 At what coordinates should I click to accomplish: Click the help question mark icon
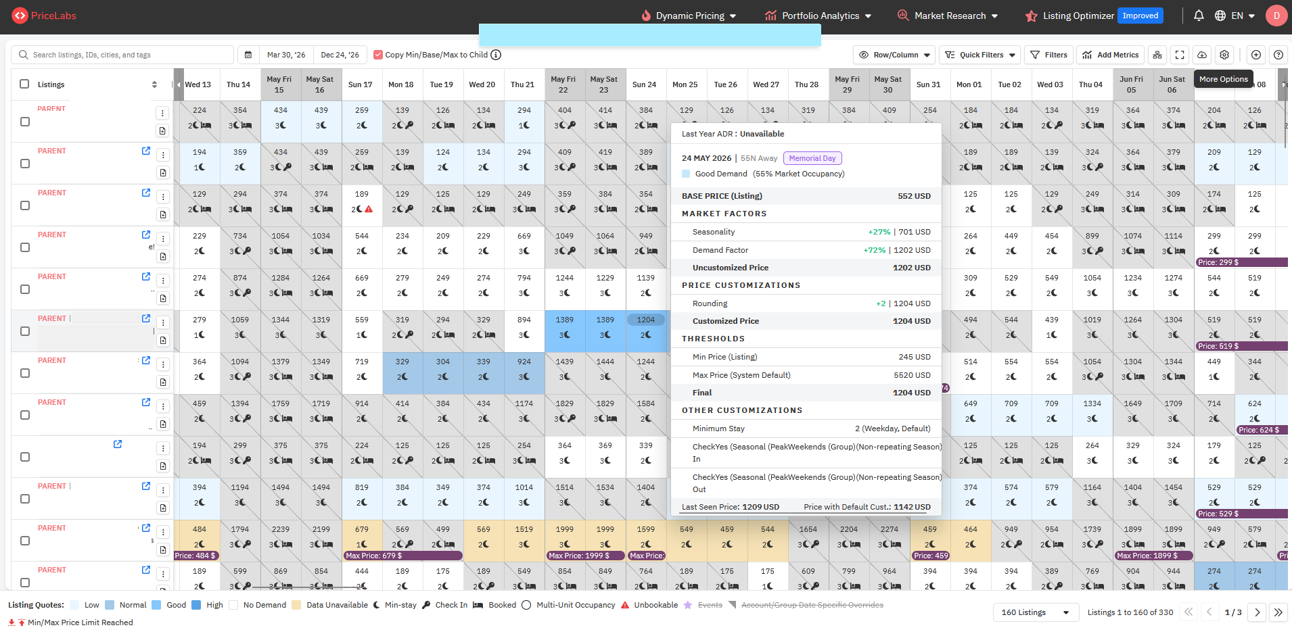1278,55
